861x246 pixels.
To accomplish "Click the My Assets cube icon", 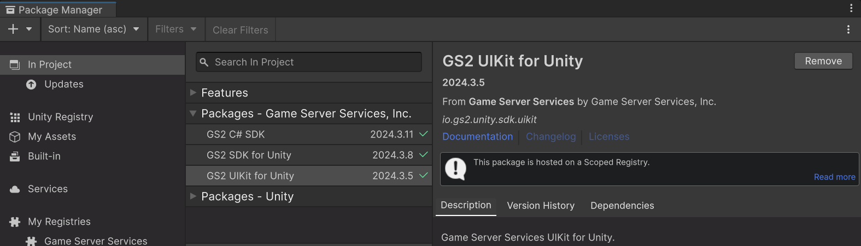I will [15, 136].
